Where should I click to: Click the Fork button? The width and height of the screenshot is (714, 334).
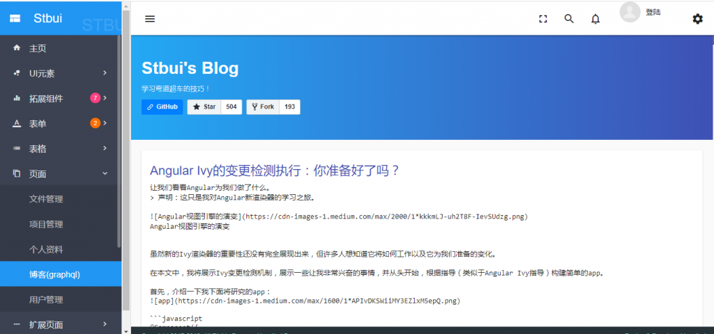[x=263, y=107]
